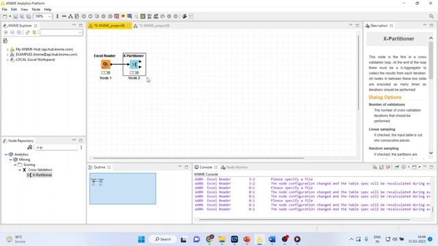
Task: Select the KNIME Explorer panel tab
Action: point(20,26)
